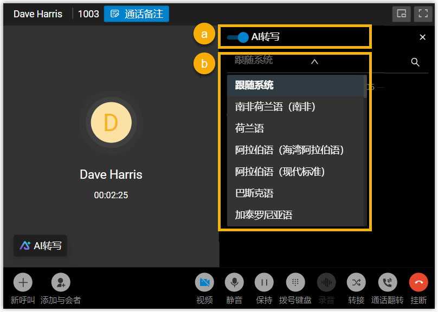This screenshot has height=312, width=438.
Task: Click the AI转写 button on call pane
Action: [x=41, y=245]
